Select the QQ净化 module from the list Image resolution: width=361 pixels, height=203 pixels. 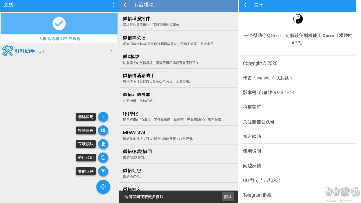tap(178, 116)
